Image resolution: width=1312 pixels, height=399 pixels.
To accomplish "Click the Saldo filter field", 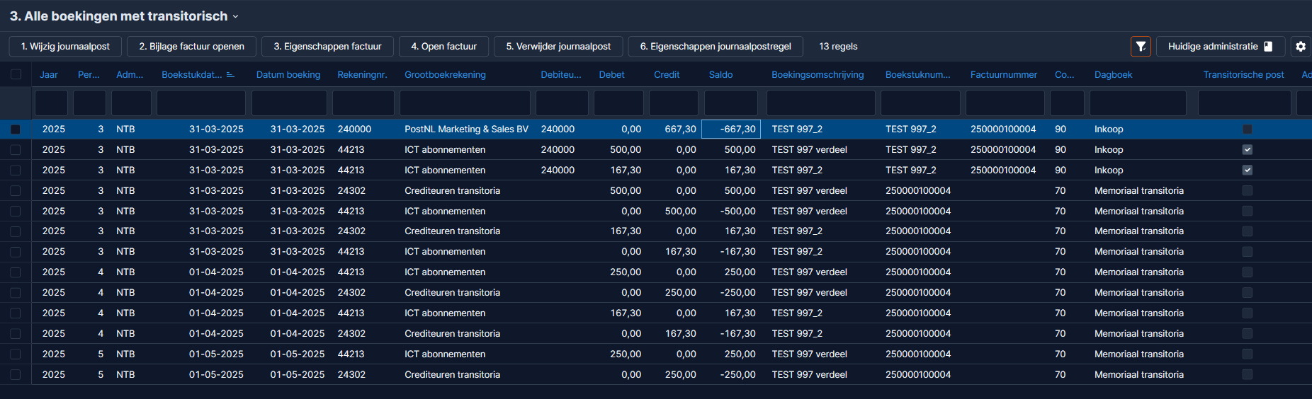I will point(731,103).
